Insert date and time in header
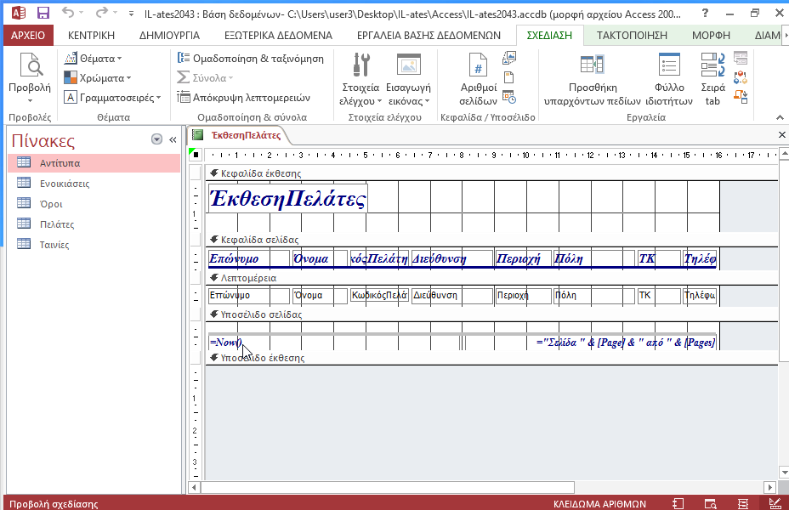This screenshot has width=789, height=510. click(x=509, y=97)
